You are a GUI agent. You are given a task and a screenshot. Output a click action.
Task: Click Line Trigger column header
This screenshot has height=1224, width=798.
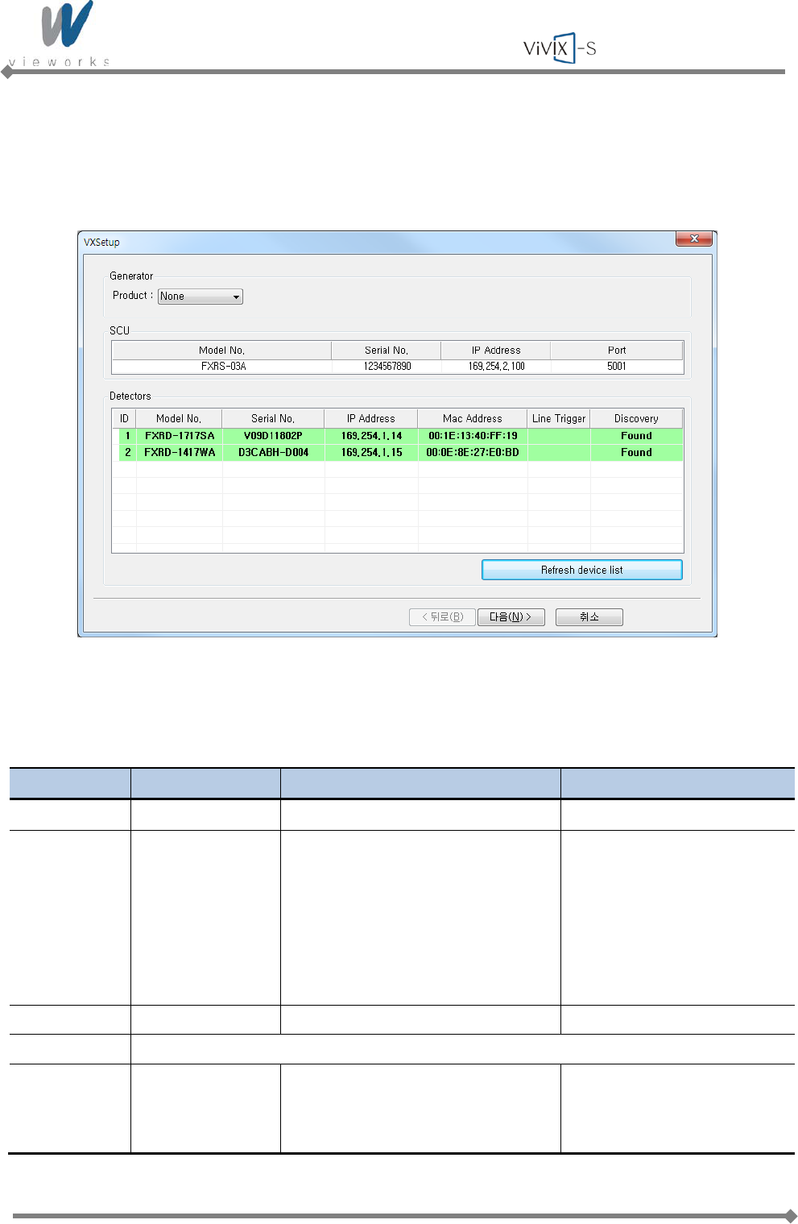tap(559, 419)
